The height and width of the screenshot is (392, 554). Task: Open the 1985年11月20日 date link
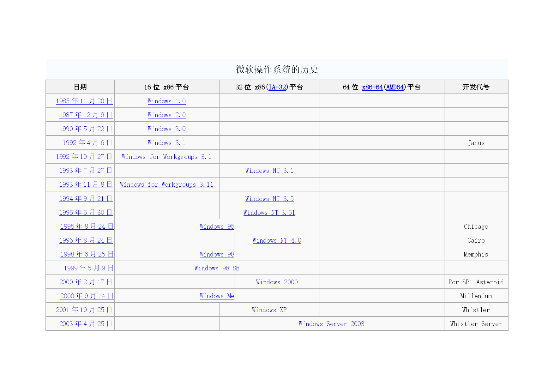coord(84,101)
